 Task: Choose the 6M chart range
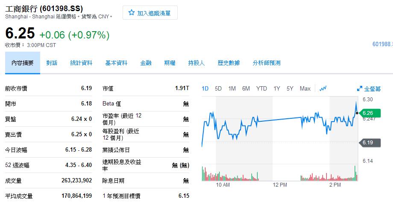coord(246,88)
